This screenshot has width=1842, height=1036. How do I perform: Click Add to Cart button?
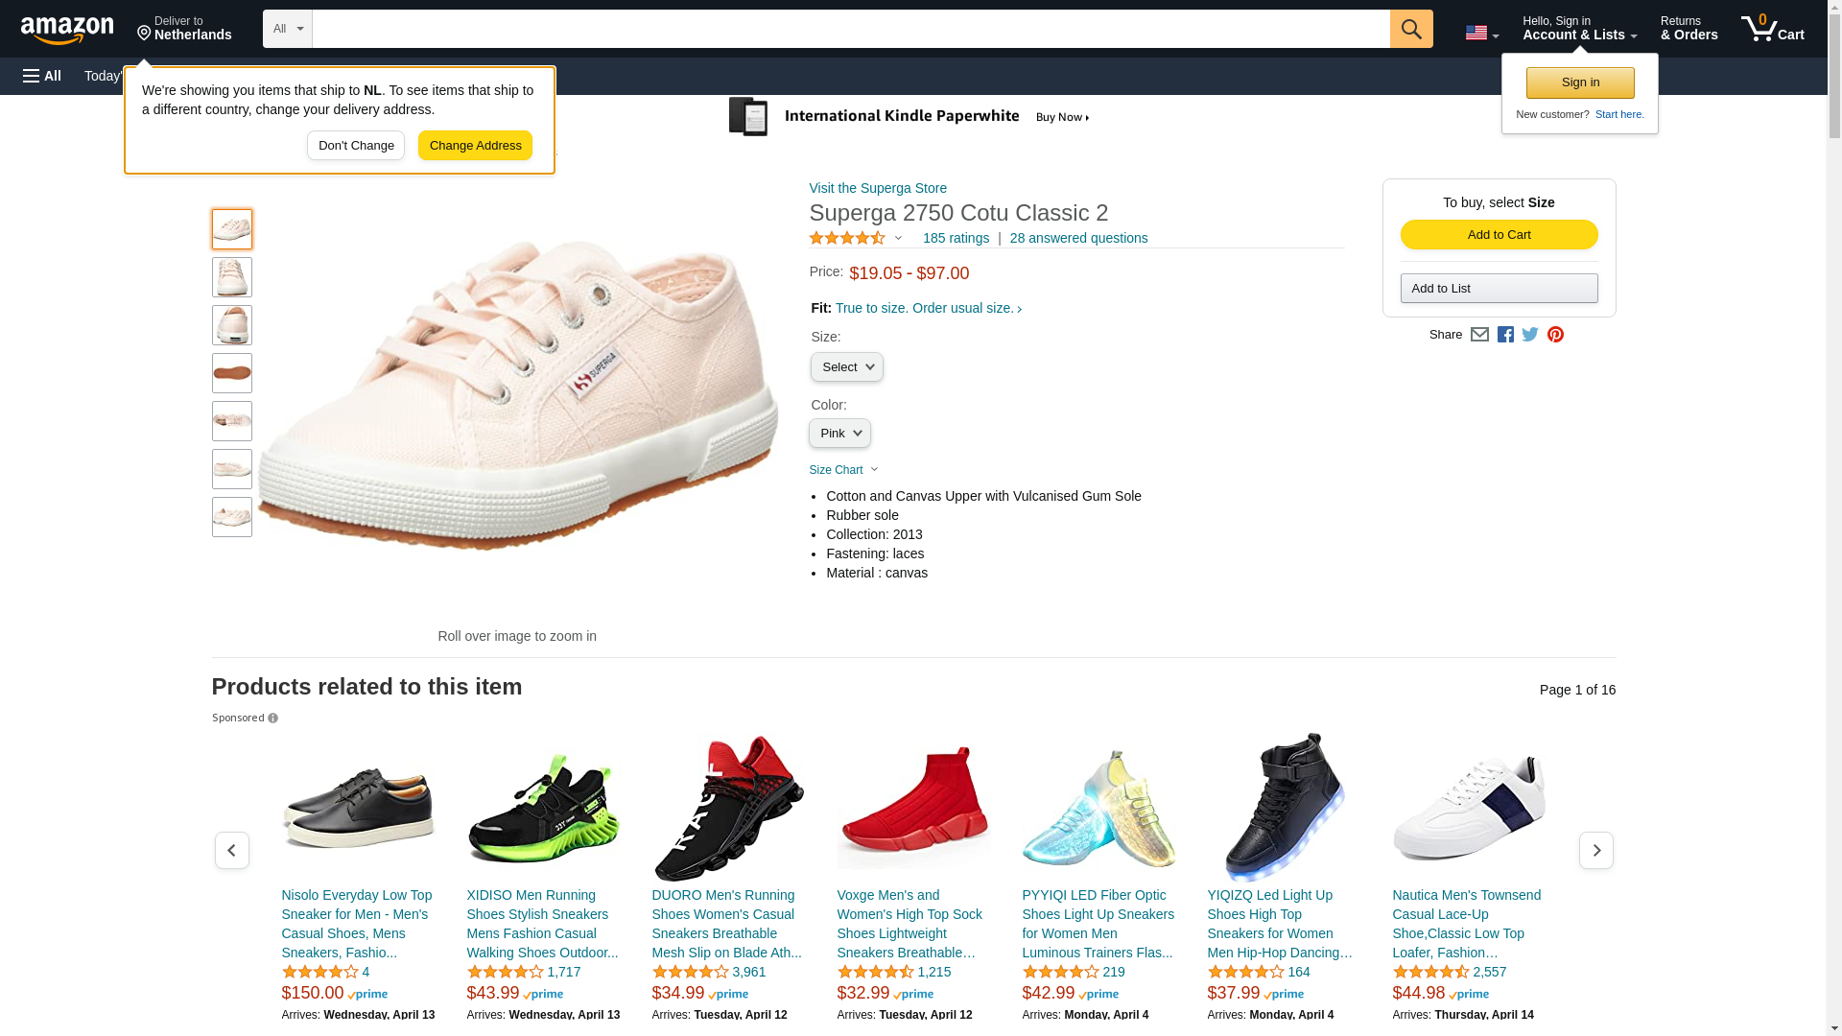(1499, 235)
